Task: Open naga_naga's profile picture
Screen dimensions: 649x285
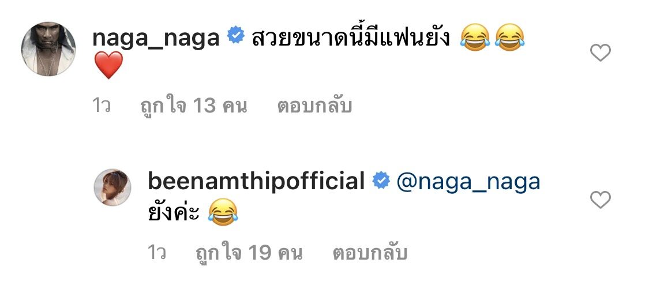Action: (x=48, y=49)
